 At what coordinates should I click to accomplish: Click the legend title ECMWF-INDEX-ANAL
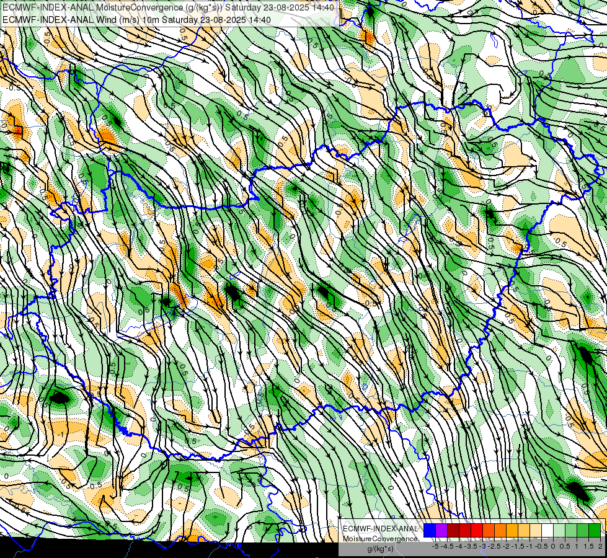click(x=380, y=529)
